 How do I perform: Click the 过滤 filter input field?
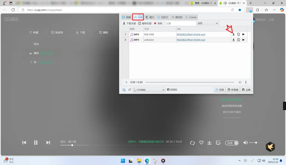pos(180,23)
